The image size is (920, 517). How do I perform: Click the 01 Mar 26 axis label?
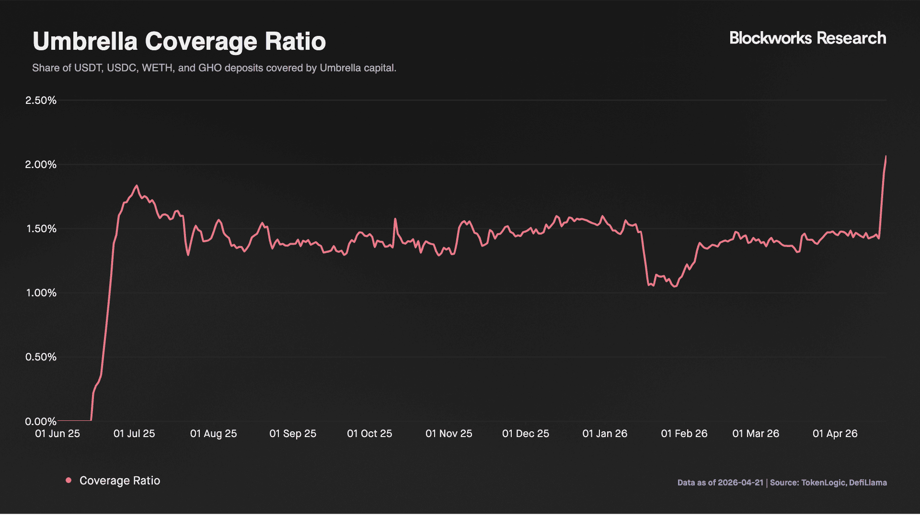tap(756, 434)
